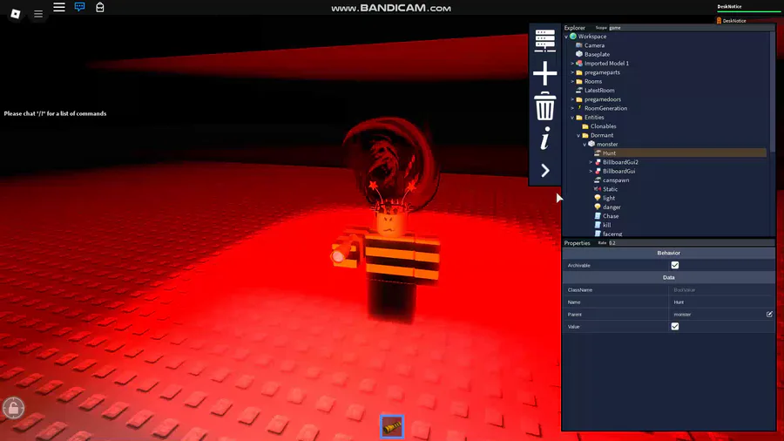Click the trash can delete icon
The image size is (784, 441).
(x=545, y=105)
